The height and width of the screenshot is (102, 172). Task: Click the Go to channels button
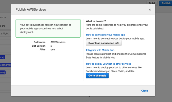97,76
